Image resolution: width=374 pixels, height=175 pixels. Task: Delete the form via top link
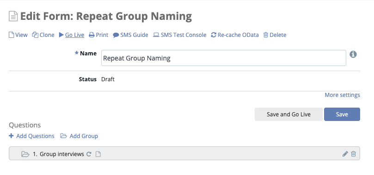pyautogui.click(x=275, y=35)
